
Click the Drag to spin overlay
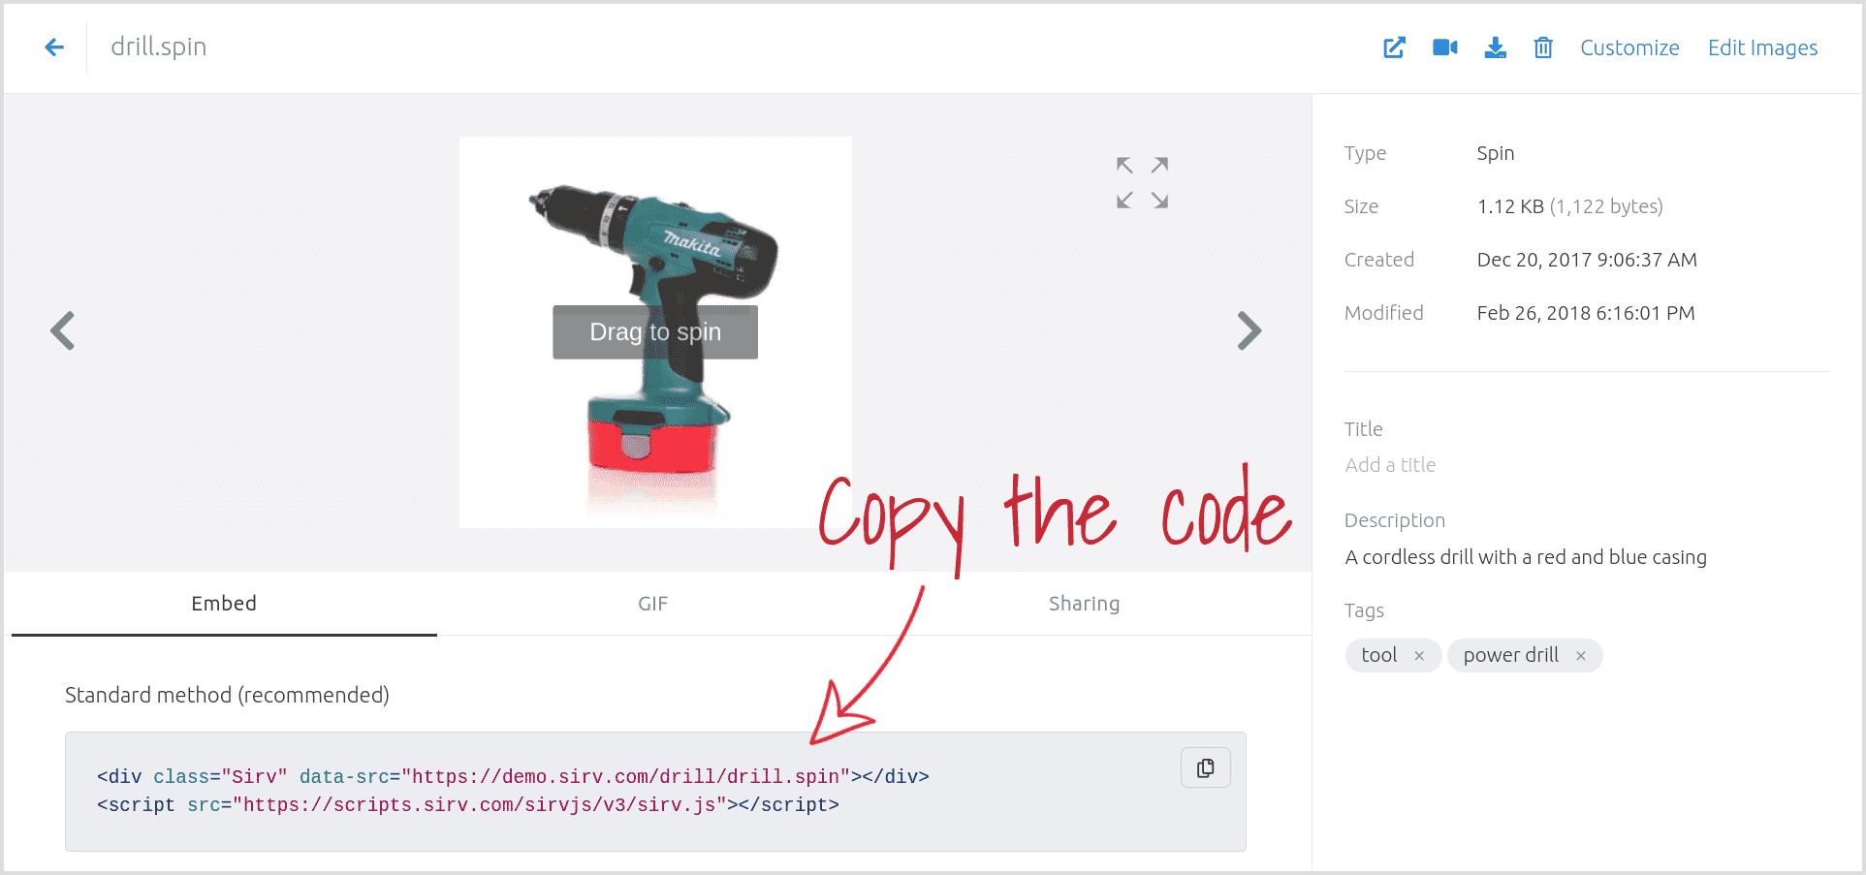tap(655, 332)
